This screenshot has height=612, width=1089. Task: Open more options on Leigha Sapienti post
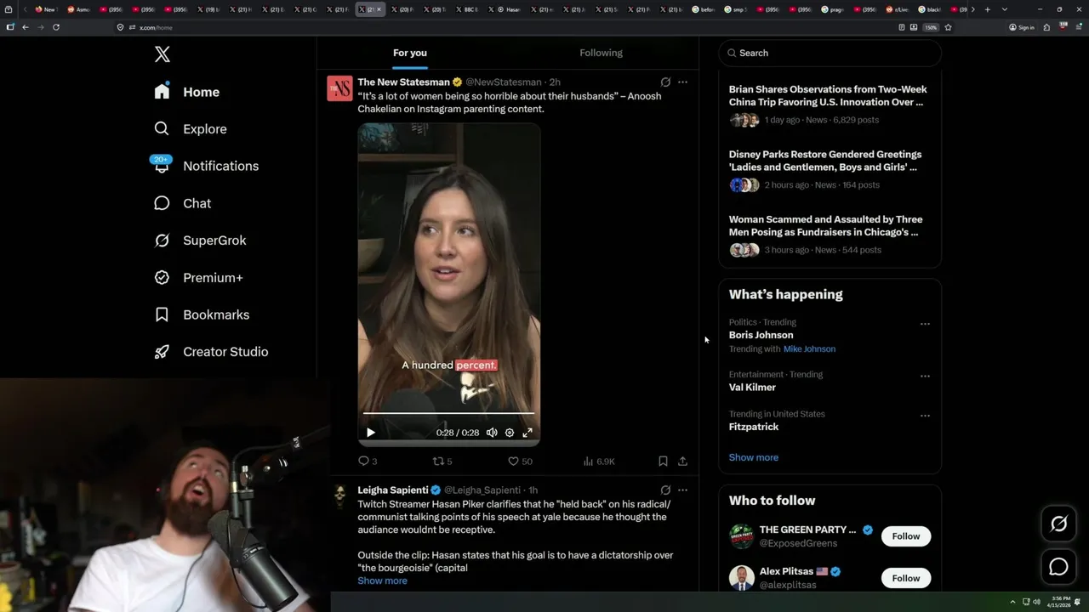pos(682,490)
